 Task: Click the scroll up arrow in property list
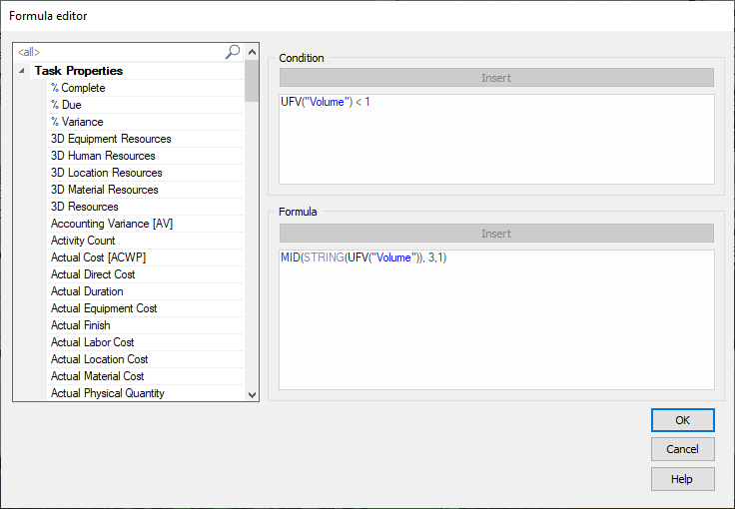coord(252,52)
